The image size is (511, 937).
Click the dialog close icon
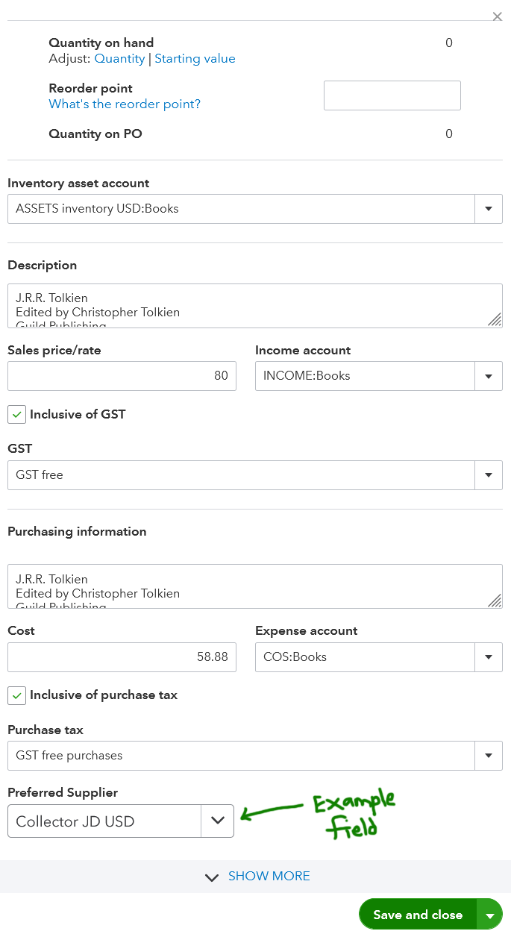[497, 16]
